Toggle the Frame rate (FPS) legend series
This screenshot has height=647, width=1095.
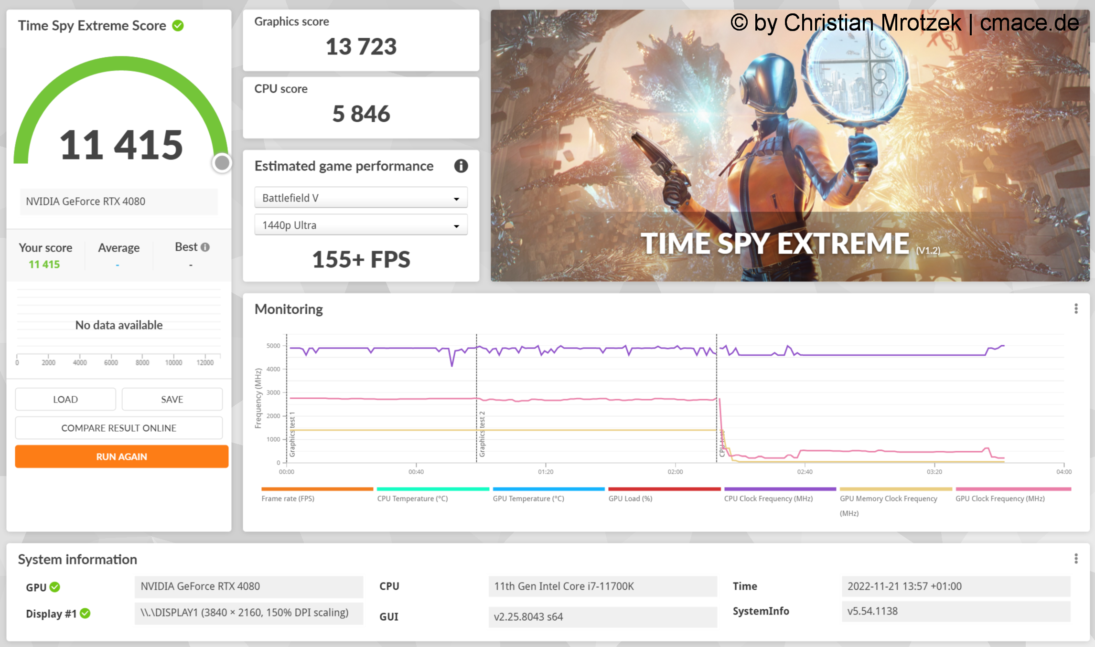tap(288, 499)
